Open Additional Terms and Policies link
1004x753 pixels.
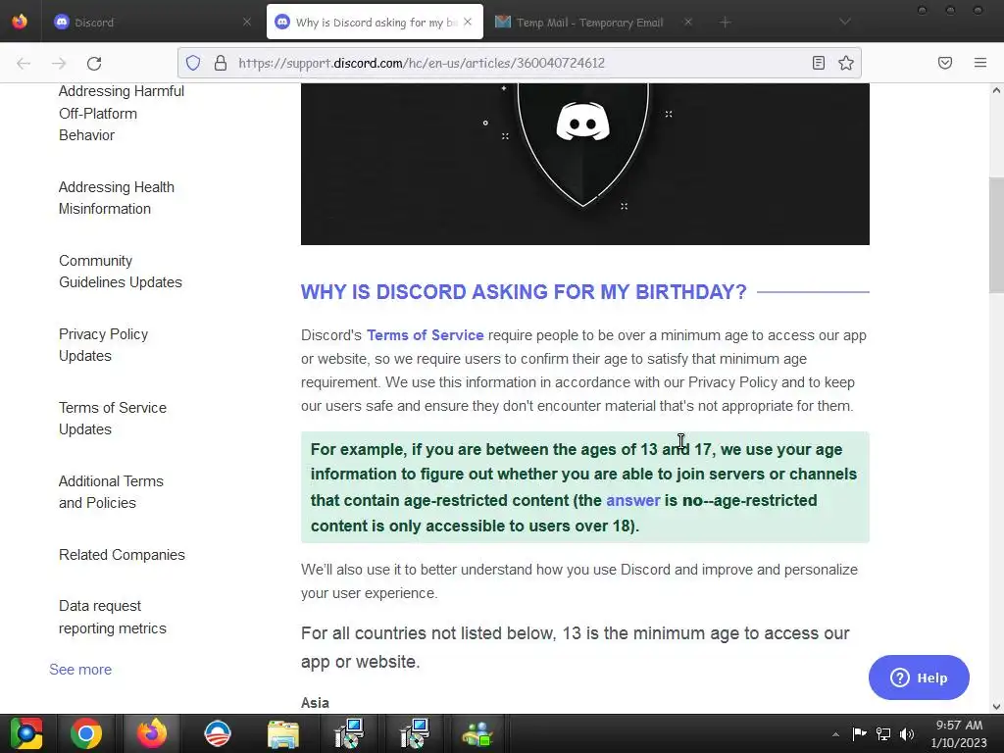(111, 492)
